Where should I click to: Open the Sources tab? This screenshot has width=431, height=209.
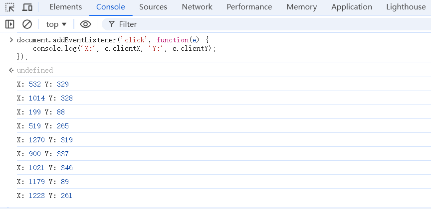coord(153,7)
